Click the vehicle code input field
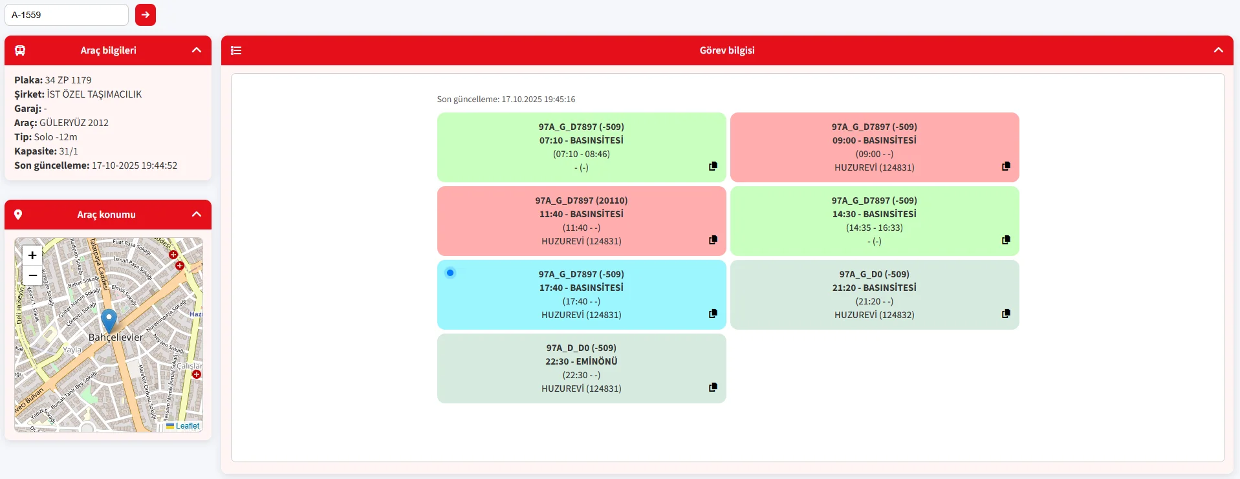Viewport: 1240px width, 479px height. 67,15
